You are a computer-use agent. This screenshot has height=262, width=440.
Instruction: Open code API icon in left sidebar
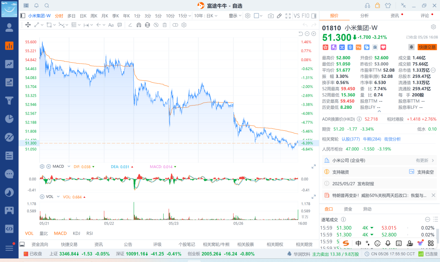point(9,229)
